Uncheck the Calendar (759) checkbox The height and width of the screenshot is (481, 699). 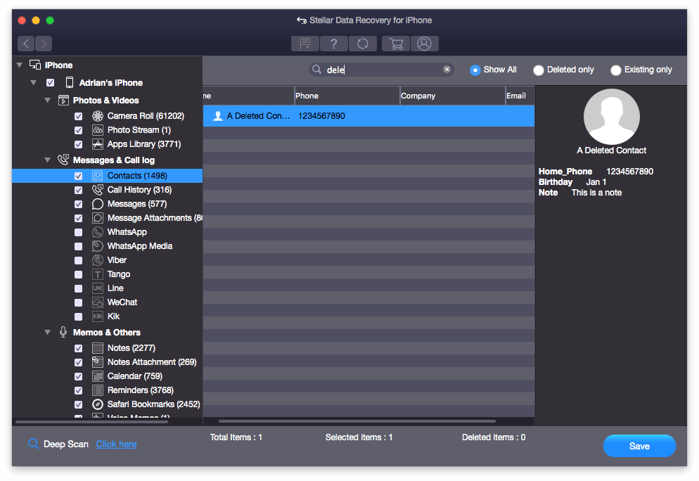79,377
